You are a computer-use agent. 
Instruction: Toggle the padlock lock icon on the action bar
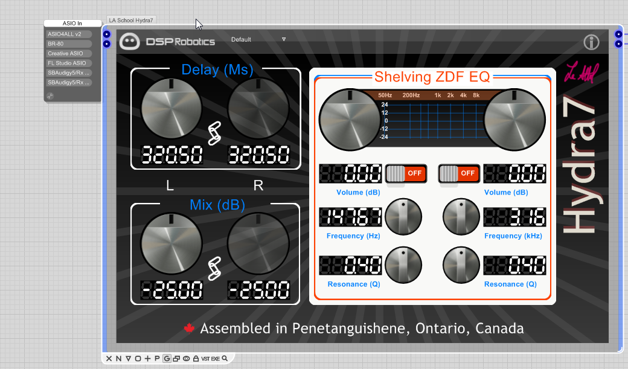196,359
